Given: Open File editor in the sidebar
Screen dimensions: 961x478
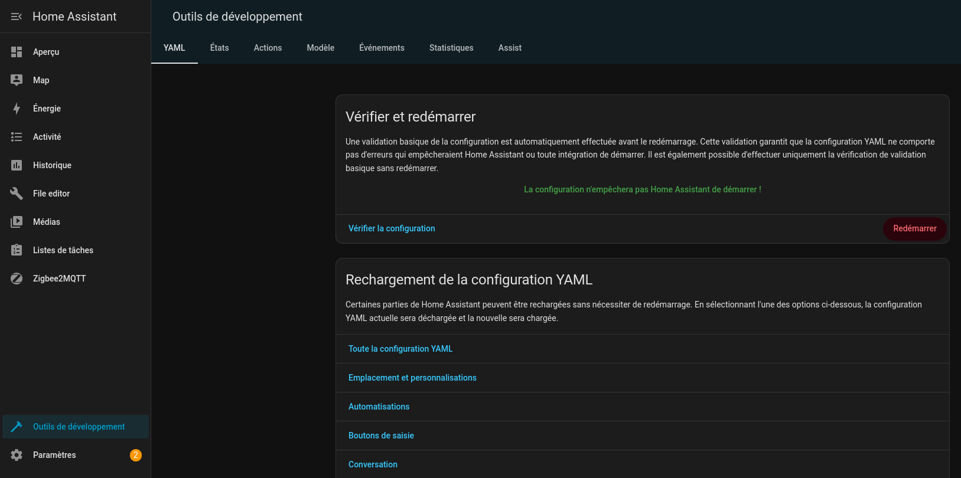Looking at the screenshot, I should 76,194.
